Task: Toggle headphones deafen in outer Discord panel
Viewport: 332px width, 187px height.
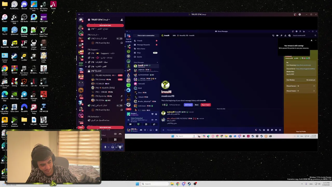Action: pos(113,147)
